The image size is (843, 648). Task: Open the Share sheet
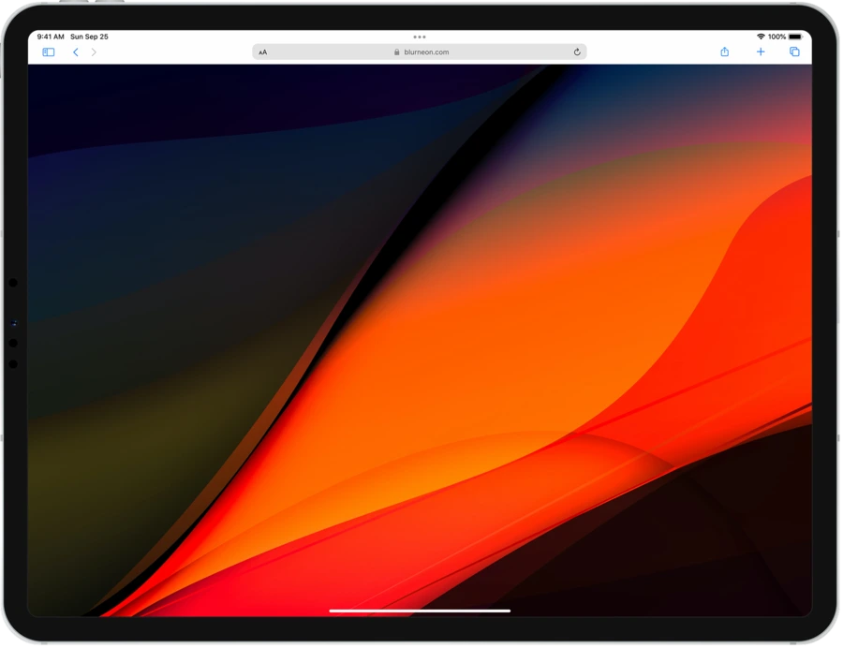click(724, 52)
